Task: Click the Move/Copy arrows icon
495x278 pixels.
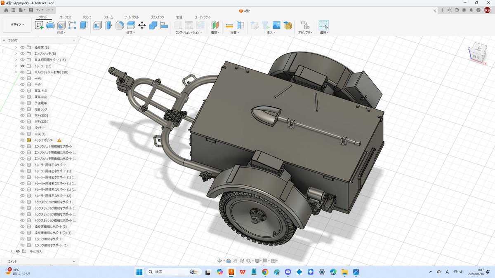Action: 142,25
